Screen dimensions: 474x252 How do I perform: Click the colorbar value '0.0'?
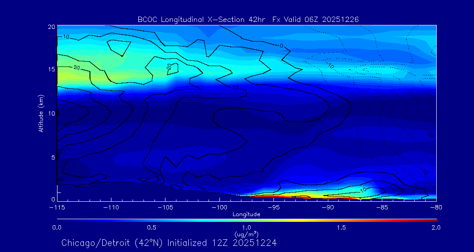click(x=57, y=227)
